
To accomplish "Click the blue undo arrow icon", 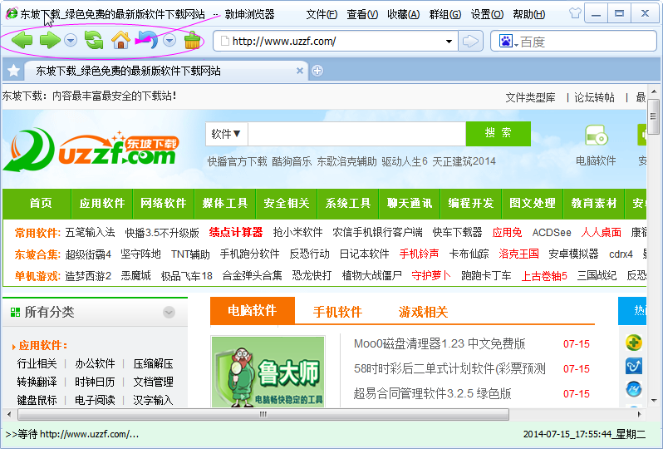I will (x=147, y=41).
